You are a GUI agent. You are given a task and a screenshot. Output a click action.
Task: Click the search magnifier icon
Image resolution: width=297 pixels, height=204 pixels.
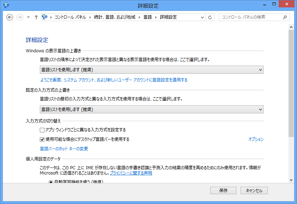coord(285,17)
